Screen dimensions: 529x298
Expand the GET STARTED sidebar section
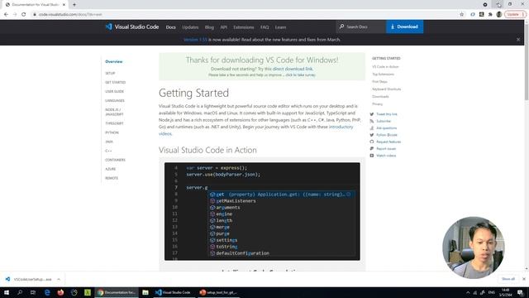pos(115,82)
